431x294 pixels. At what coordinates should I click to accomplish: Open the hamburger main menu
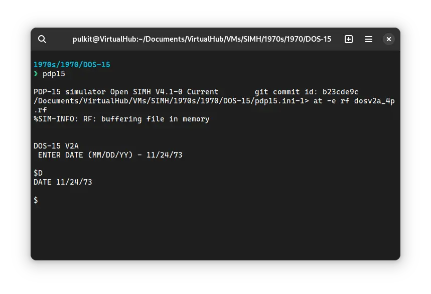369,39
